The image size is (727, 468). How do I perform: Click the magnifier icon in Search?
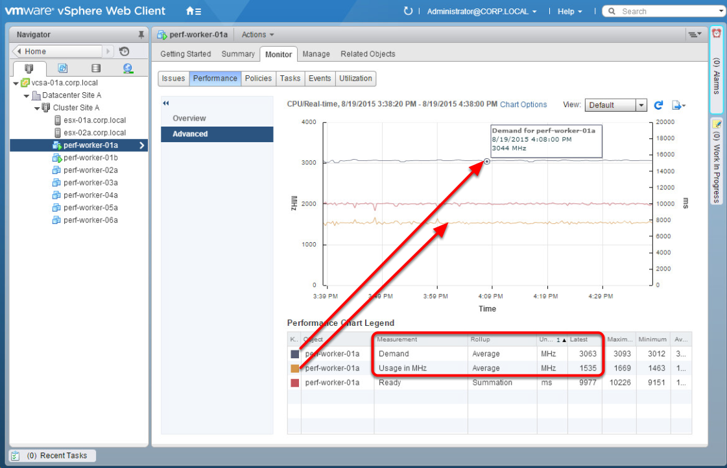pyautogui.click(x=612, y=11)
